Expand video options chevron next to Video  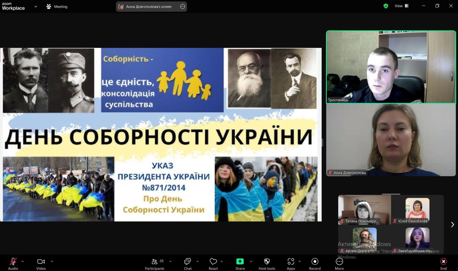coord(52,261)
